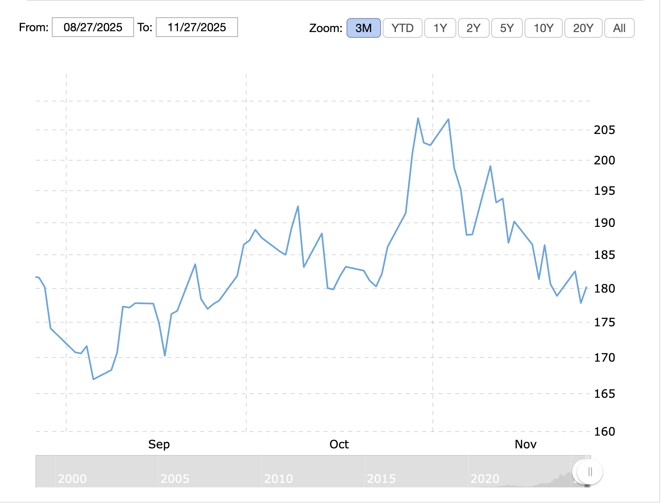The width and height of the screenshot is (661, 503).
Task: Pick the 20Y zoom option
Action: pyautogui.click(x=583, y=28)
